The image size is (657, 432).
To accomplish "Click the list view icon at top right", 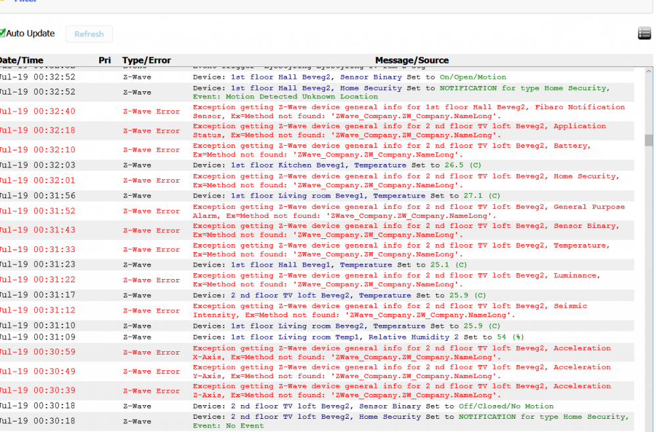I will [645, 33].
